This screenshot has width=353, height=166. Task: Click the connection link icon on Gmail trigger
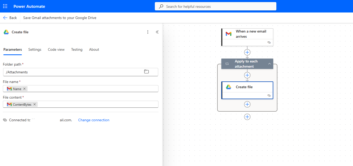click(x=269, y=42)
